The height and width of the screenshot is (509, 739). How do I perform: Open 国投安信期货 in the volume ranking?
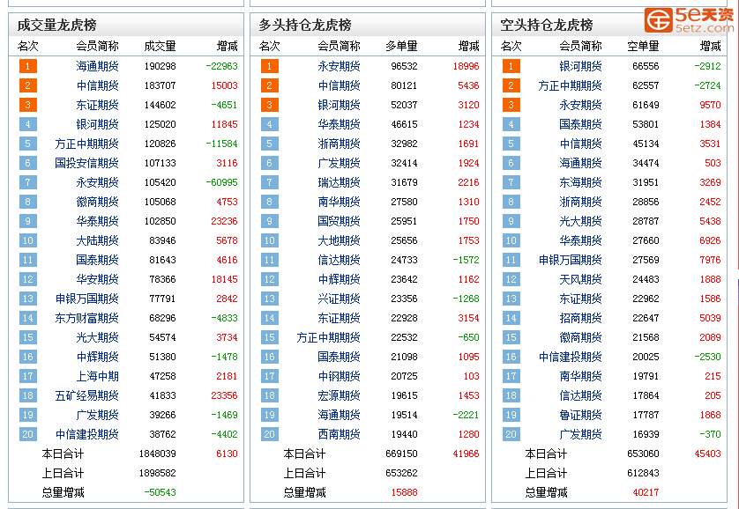click(x=86, y=163)
